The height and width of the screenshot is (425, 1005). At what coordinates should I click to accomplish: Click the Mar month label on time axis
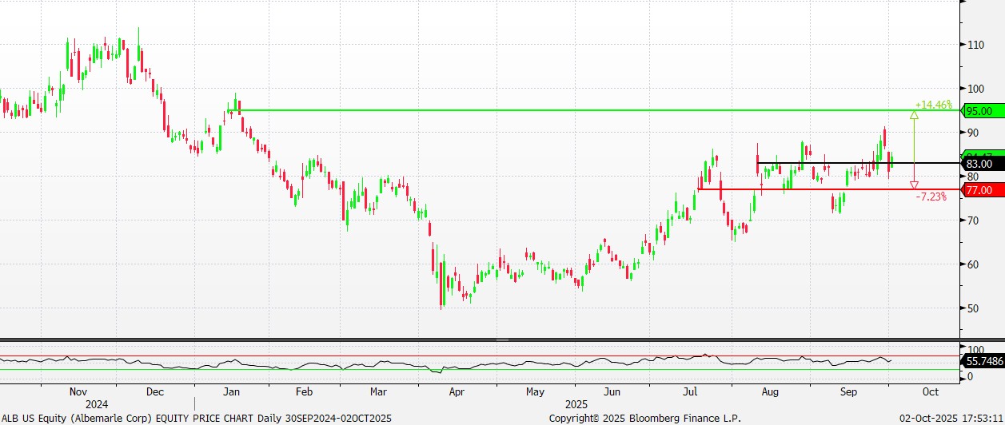coord(379,392)
